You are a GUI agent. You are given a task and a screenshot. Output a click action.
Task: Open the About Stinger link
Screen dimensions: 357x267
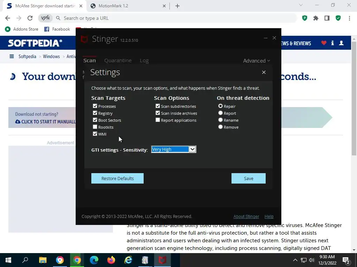point(246,216)
